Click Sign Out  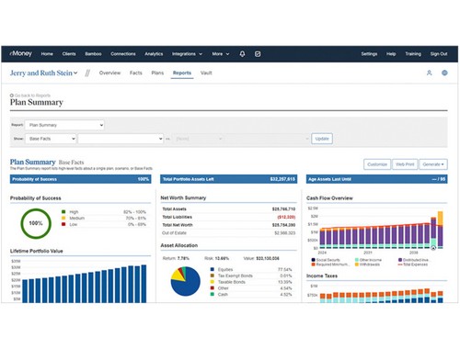pyautogui.click(x=439, y=54)
